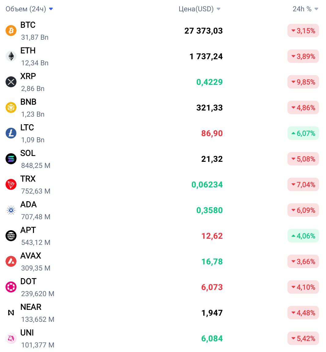Sort by Объем (24ч) column dropdown
Viewport: 326px width, 352px height.
[x=29, y=9]
